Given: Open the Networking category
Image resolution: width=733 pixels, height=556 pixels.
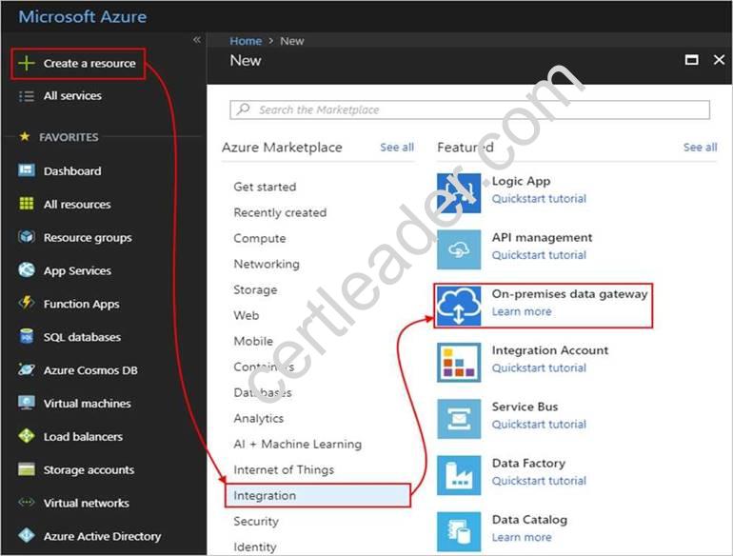Looking at the screenshot, I should point(267,265).
